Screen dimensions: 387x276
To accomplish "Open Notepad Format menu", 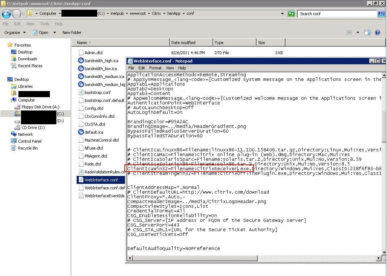I will click(155, 68).
